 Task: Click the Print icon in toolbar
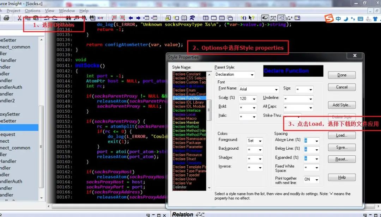[x=6, y=18]
